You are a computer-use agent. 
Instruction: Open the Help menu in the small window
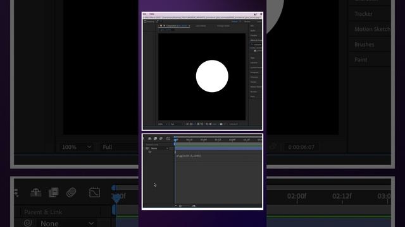click(x=152, y=14)
